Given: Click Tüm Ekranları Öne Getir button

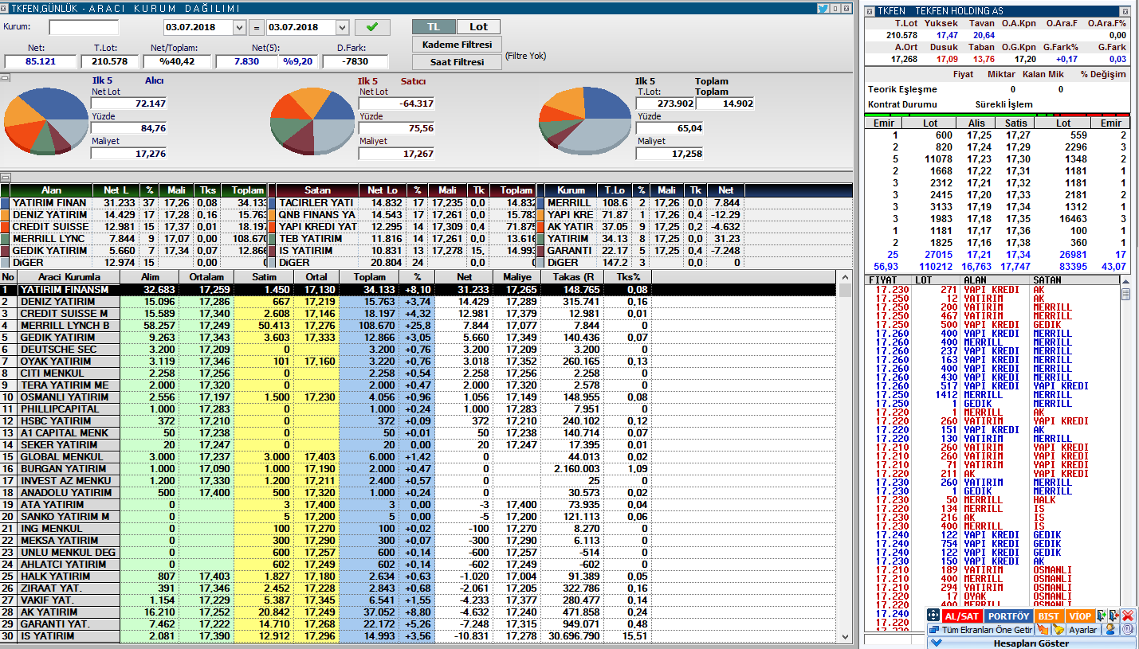Looking at the screenshot, I should pos(981,630).
